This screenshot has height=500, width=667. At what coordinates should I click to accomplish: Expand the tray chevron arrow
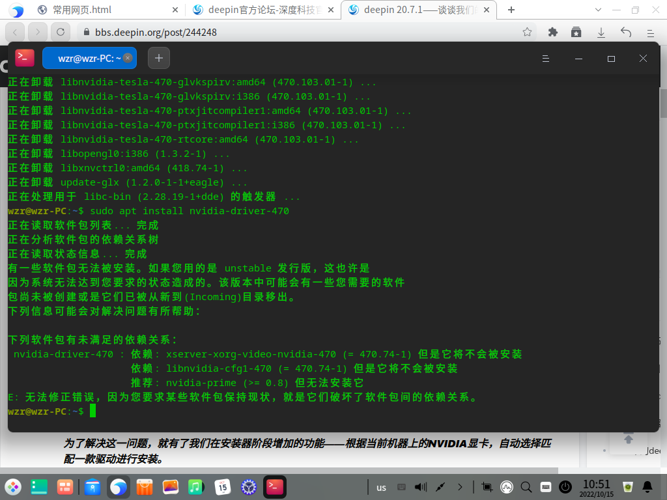460,487
